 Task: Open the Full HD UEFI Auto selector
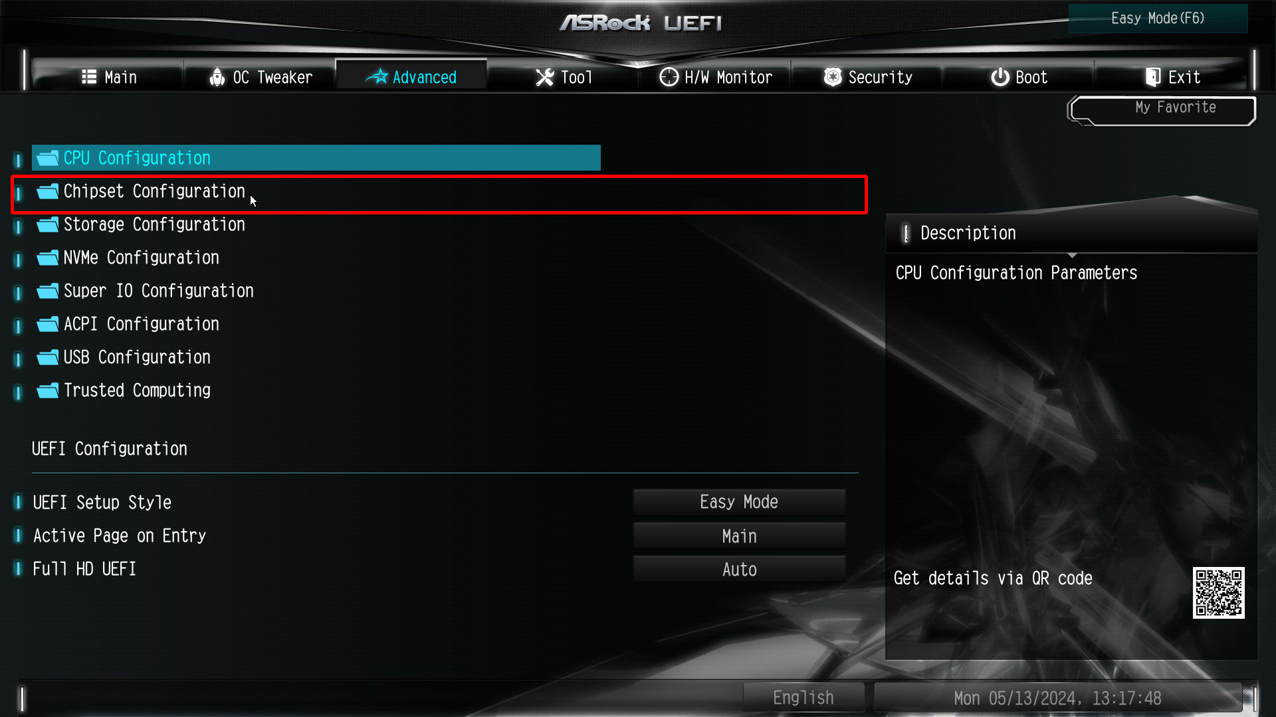coord(739,569)
